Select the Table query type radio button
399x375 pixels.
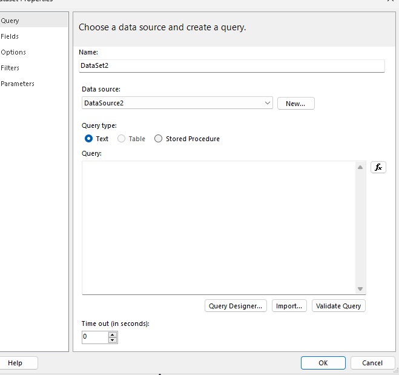click(121, 139)
